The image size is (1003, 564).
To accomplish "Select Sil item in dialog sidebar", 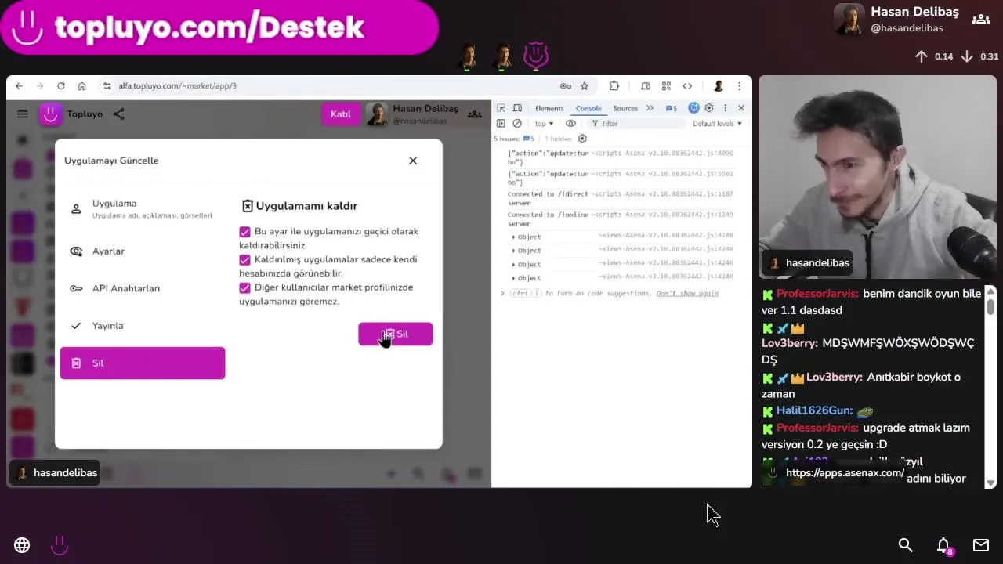I will click(143, 363).
